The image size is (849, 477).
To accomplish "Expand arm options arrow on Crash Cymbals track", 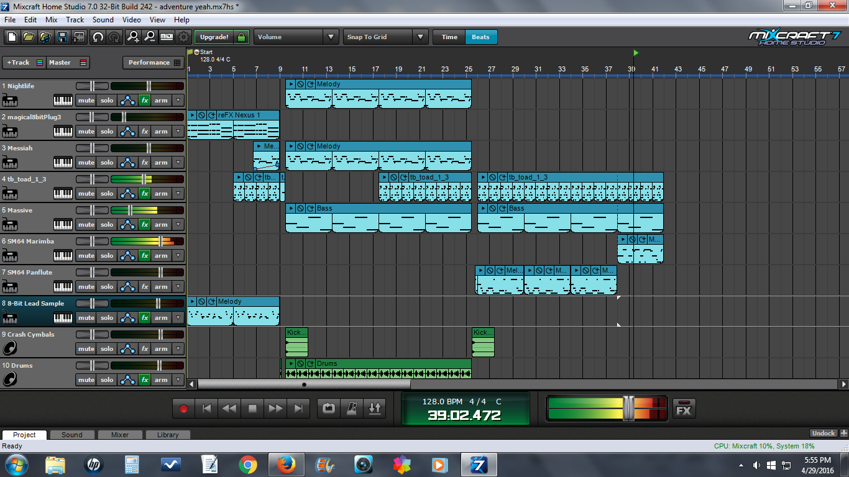I will click(x=178, y=348).
